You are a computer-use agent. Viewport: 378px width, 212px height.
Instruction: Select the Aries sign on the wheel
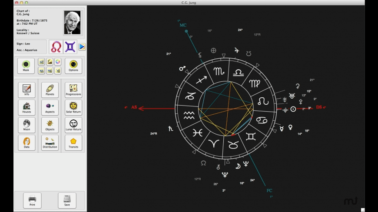(x=214, y=143)
